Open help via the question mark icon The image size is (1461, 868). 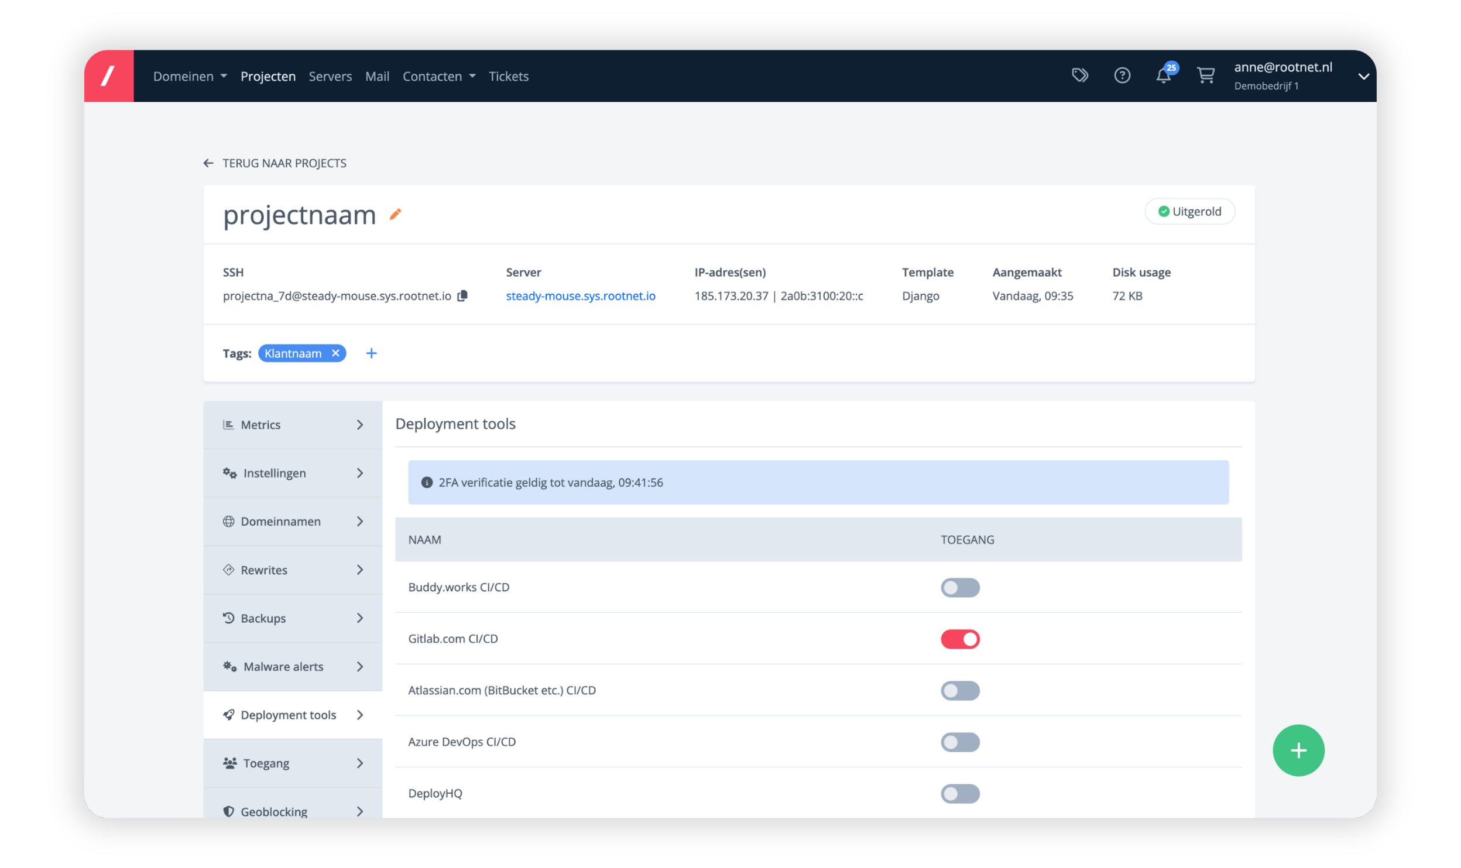click(x=1122, y=75)
